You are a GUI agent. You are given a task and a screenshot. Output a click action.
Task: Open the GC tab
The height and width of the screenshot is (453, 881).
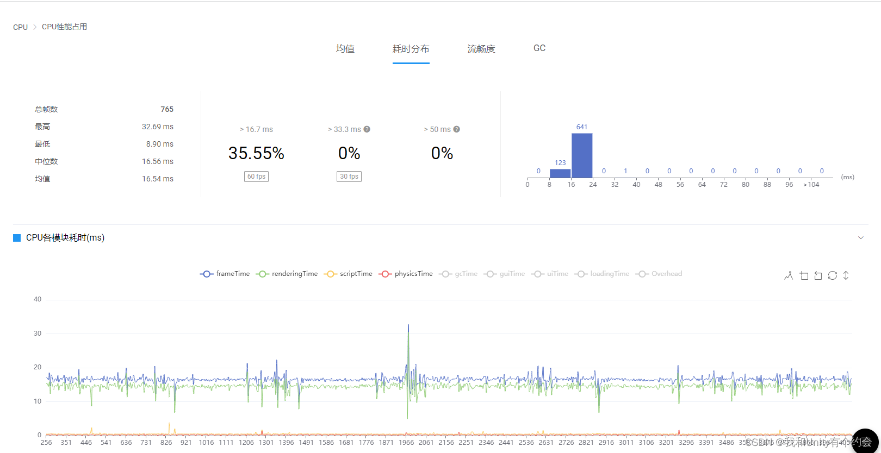tap(539, 48)
